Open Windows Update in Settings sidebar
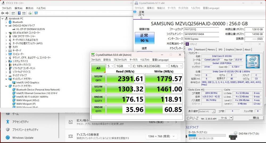This screenshot has height=143, width=266. [x=23, y=138]
